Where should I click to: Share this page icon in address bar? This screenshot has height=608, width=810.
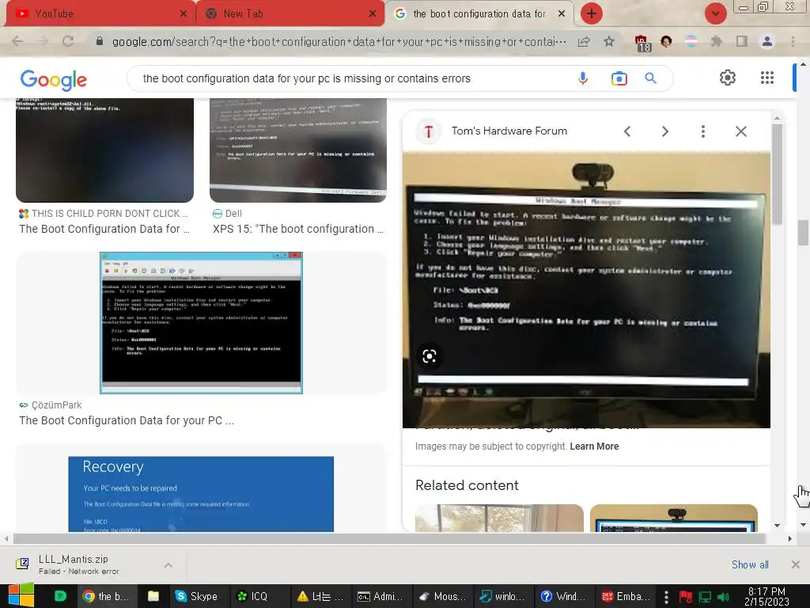584,41
